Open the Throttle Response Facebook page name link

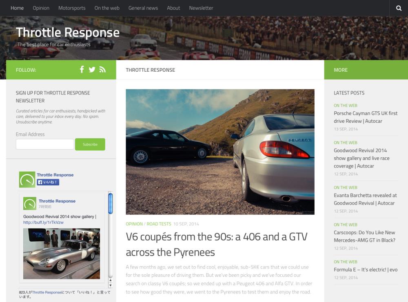55,175
